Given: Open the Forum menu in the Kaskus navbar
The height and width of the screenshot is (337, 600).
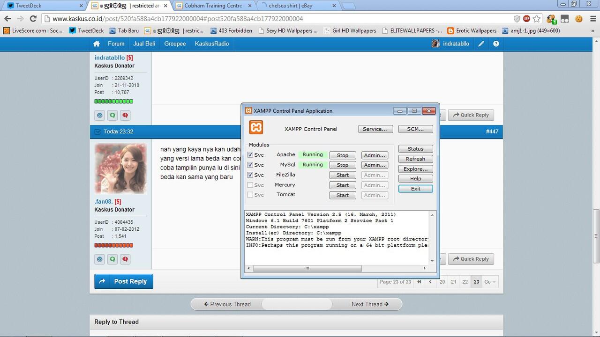Looking at the screenshot, I should tap(116, 44).
